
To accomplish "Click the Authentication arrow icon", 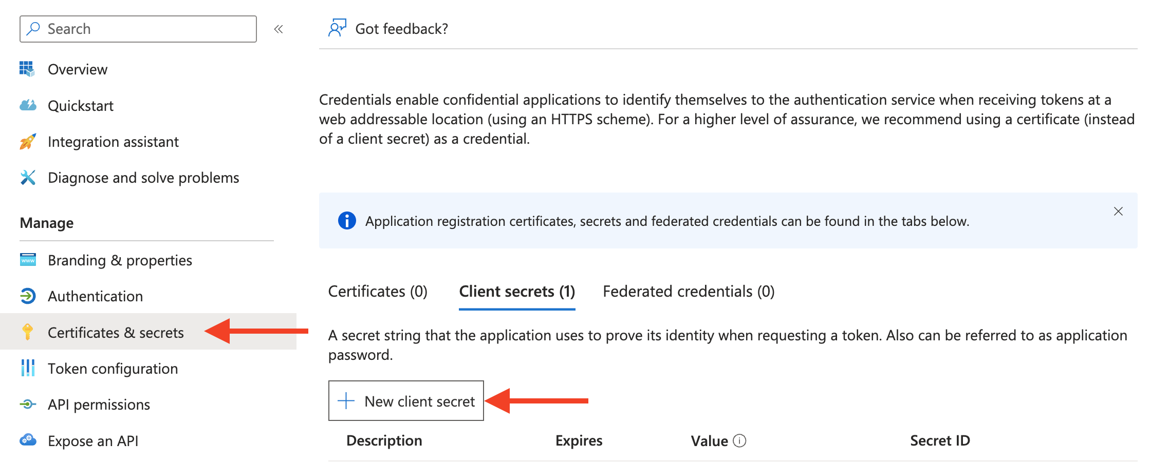I will click(x=28, y=296).
